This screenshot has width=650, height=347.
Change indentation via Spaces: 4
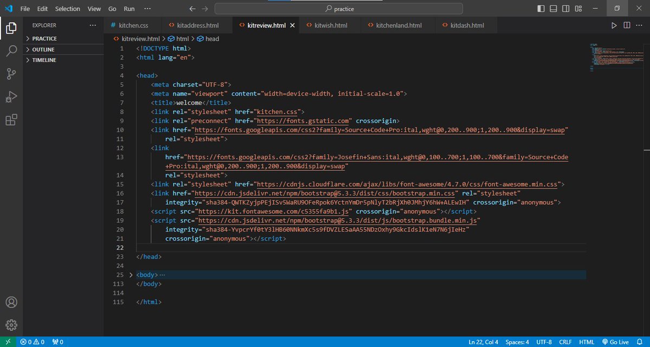point(517,342)
